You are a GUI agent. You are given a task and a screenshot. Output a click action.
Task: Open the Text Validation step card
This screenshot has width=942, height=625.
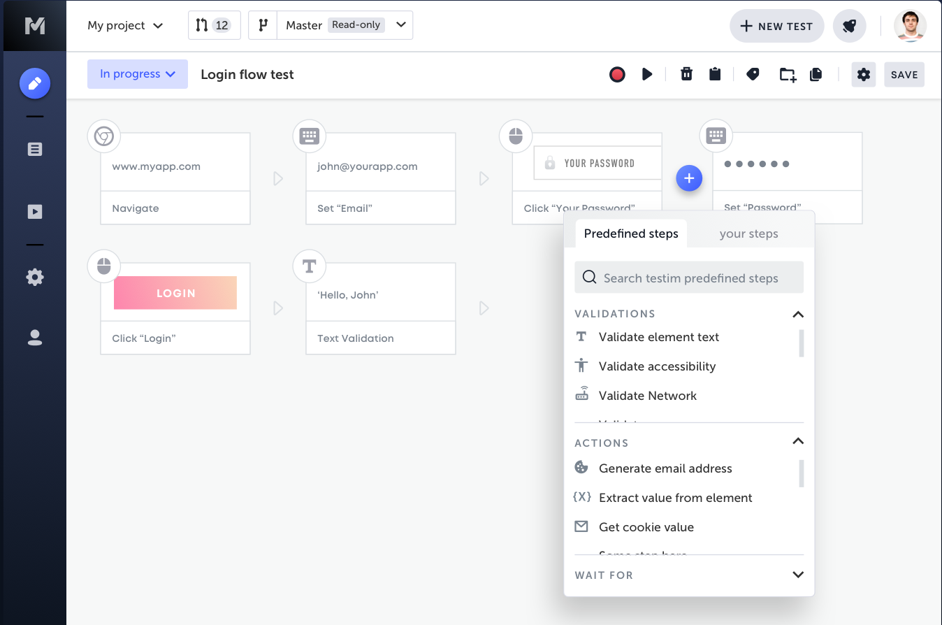(x=381, y=308)
